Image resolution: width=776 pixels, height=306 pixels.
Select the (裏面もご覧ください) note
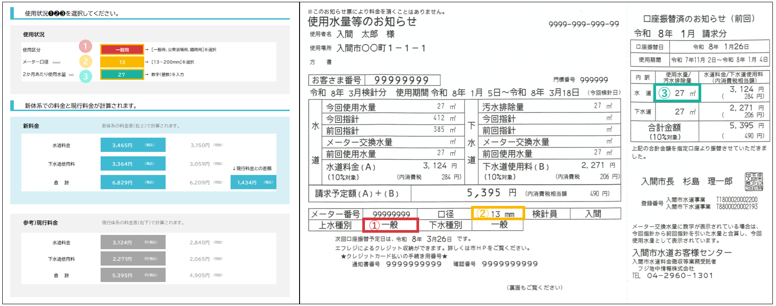point(535,288)
